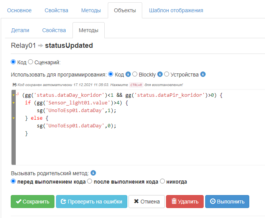The image size is (265, 218).
Task: Click the info icon next to the Код programming option
Action: click(128, 74)
